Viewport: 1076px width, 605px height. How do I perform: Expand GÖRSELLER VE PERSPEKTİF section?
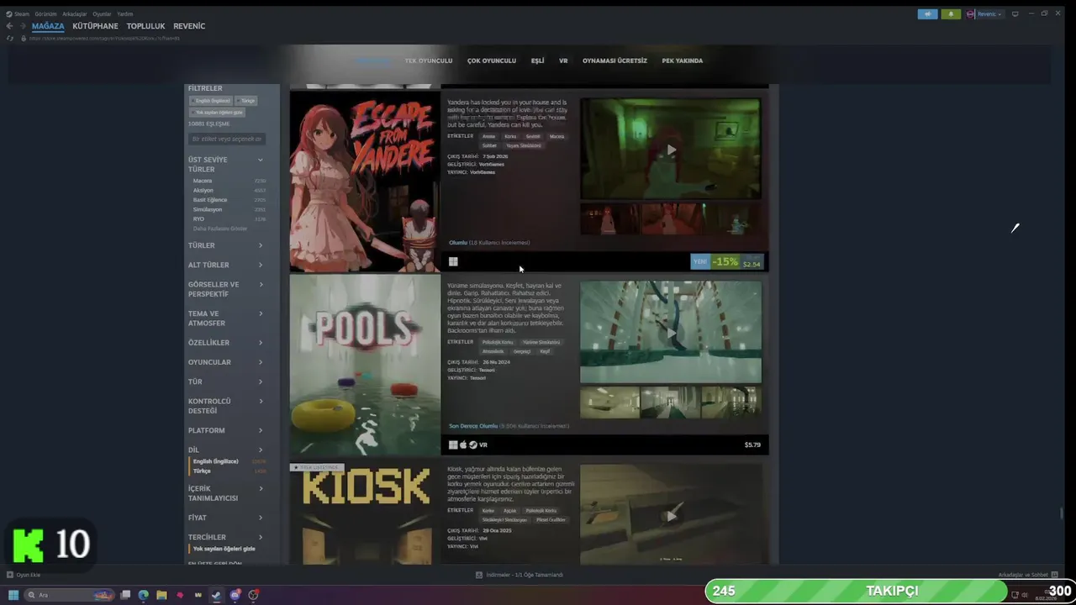[x=225, y=289]
